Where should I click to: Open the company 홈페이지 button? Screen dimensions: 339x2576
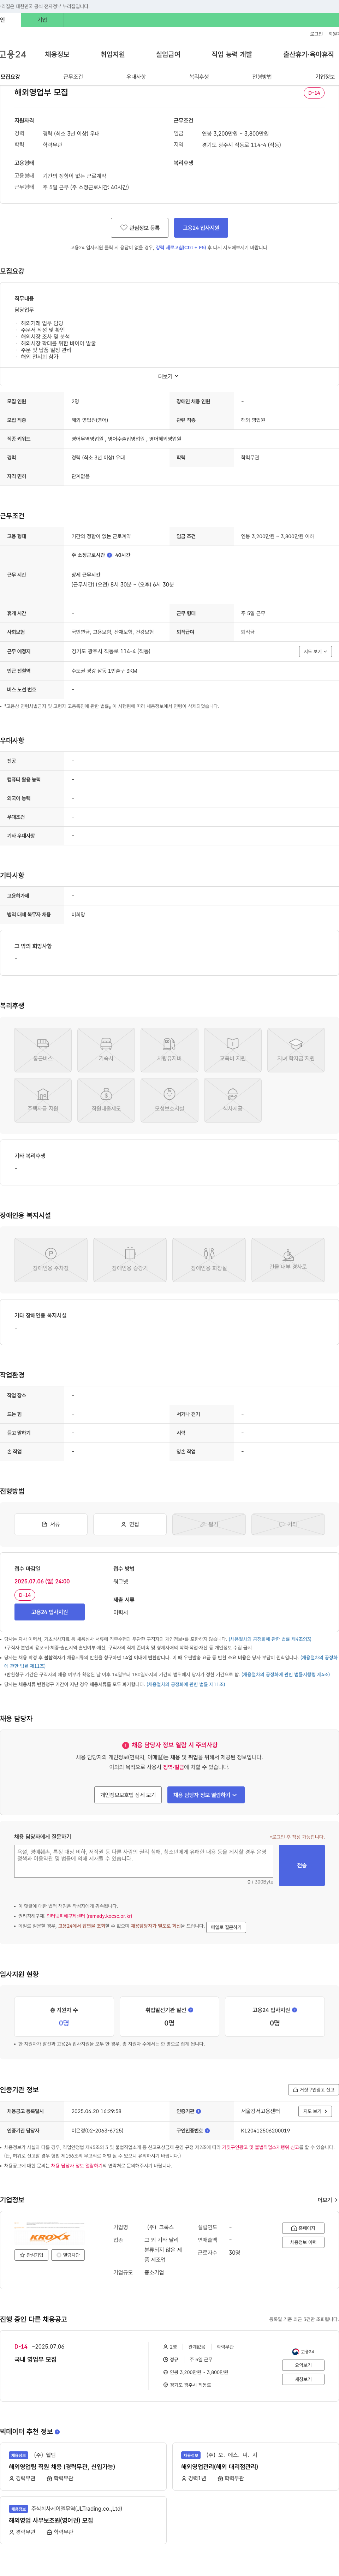coord(303,2228)
